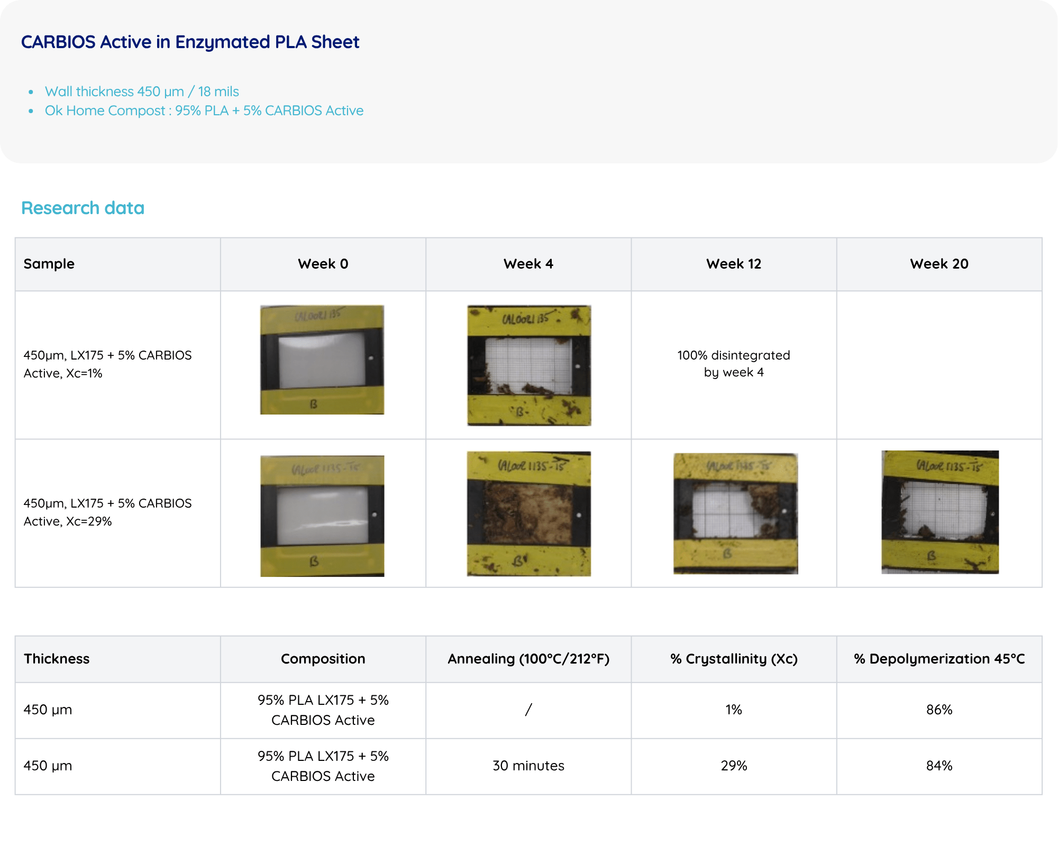Image resolution: width=1058 pixels, height=846 pixels.
Task: Open Week 20 photo of Xc=29% sample
Action: [940, 512]
